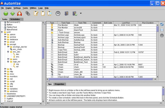Image resolution: width=165 pixels, height=108 pixels.
Task: Click the round target toolbar icon
Action: 58,13
